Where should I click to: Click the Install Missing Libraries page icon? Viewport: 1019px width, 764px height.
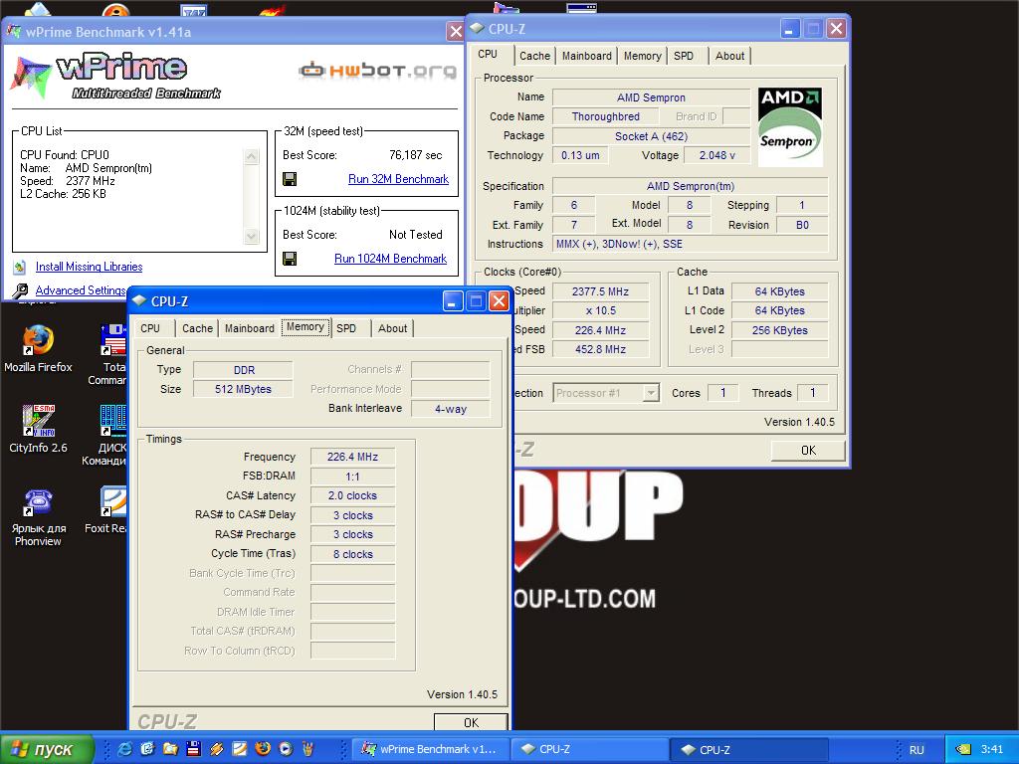tap(20, 267)
